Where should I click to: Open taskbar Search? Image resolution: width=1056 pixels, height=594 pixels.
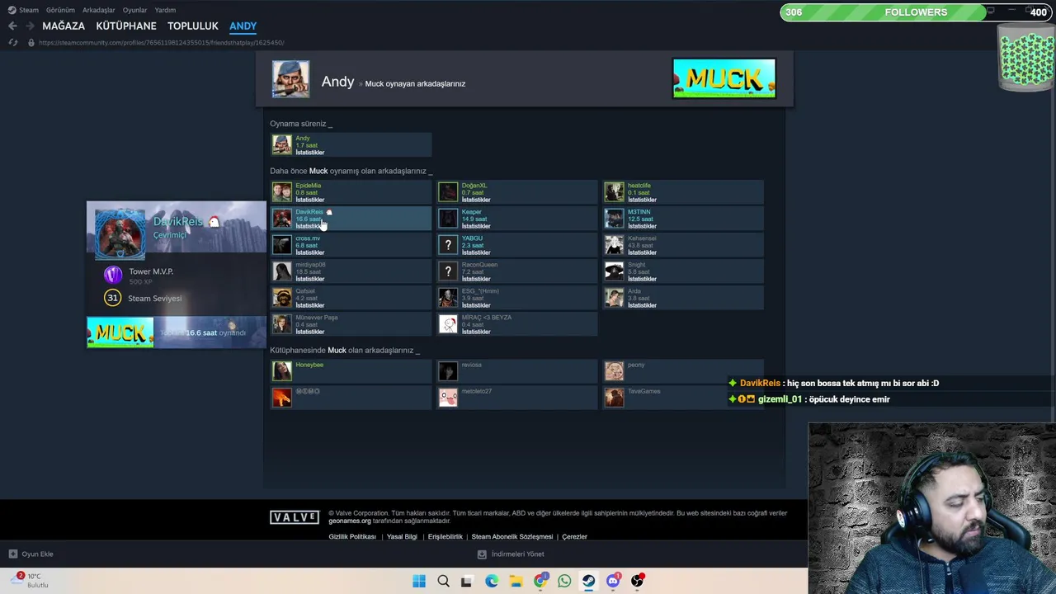[443, 581]
